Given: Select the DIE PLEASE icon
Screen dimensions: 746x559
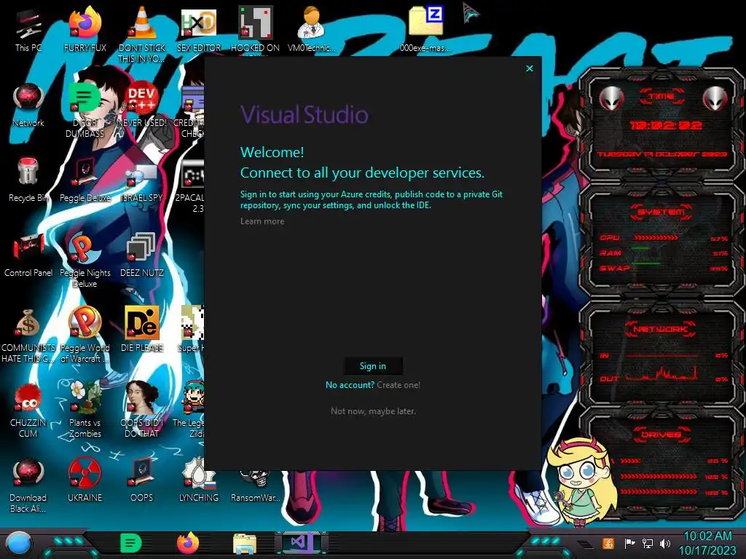Looking at the screenshot, I should [x=142, y=329].
